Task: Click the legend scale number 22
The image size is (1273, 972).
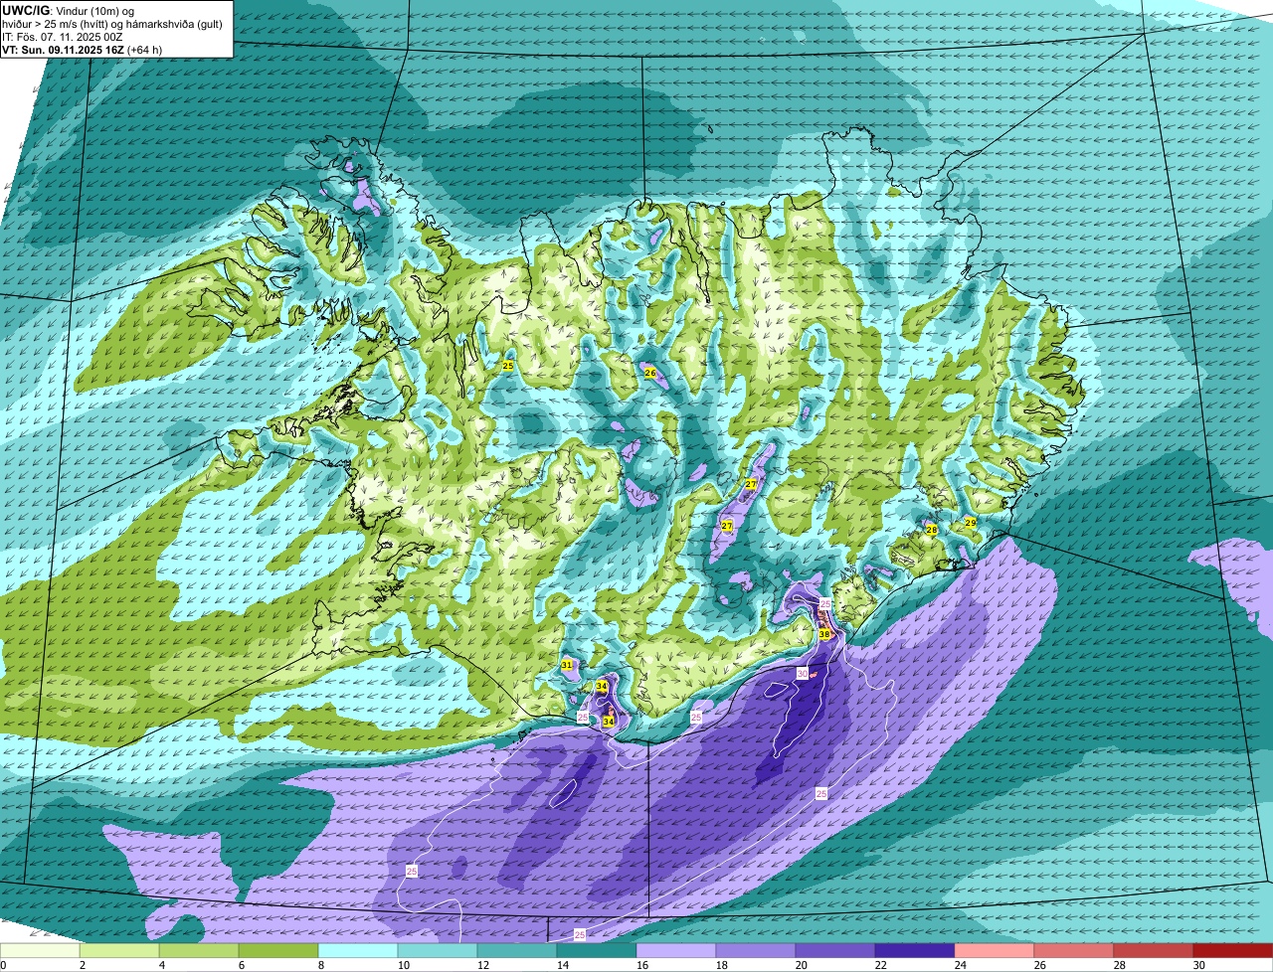Action: click(880, 965)
